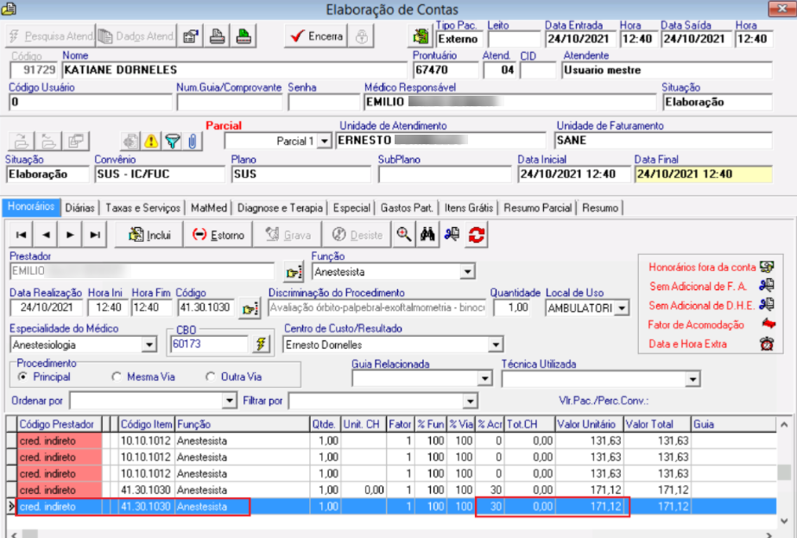Open the Parcial 1 dropdown
This screenshot has width=797, height=538.
point(324,141)
